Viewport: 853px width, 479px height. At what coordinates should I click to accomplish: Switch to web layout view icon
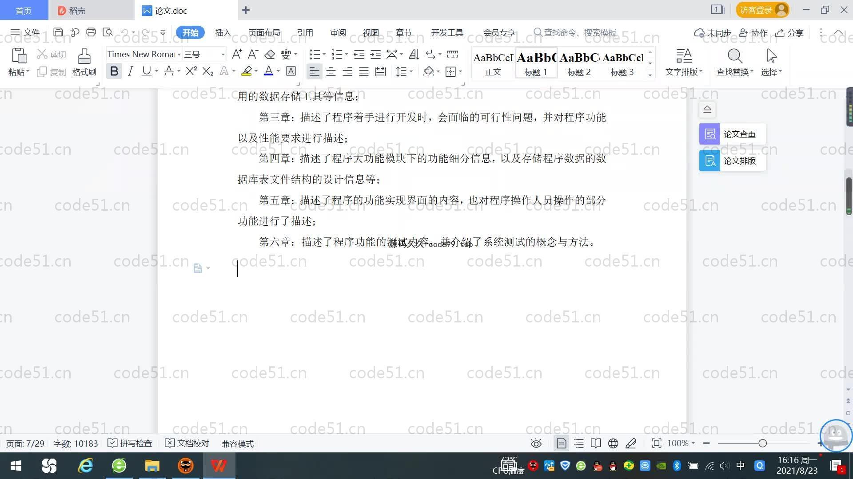click(613, 443)
